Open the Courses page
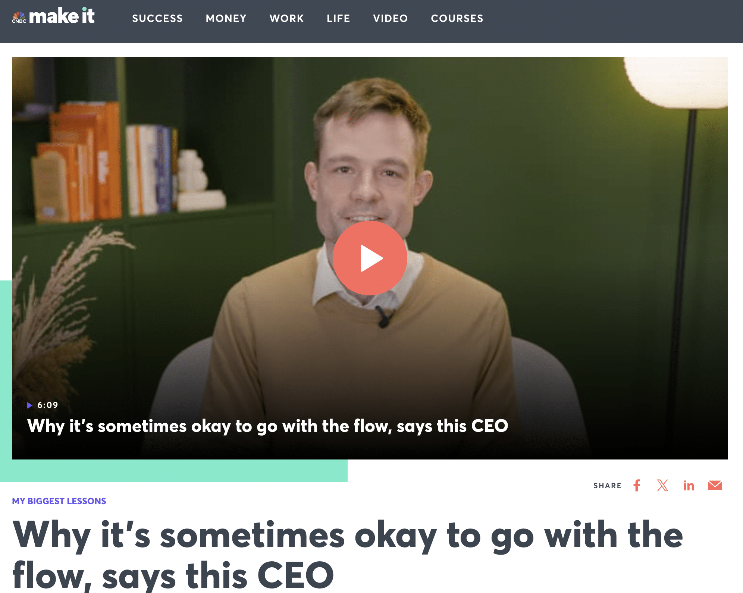 tap(457, 18)
